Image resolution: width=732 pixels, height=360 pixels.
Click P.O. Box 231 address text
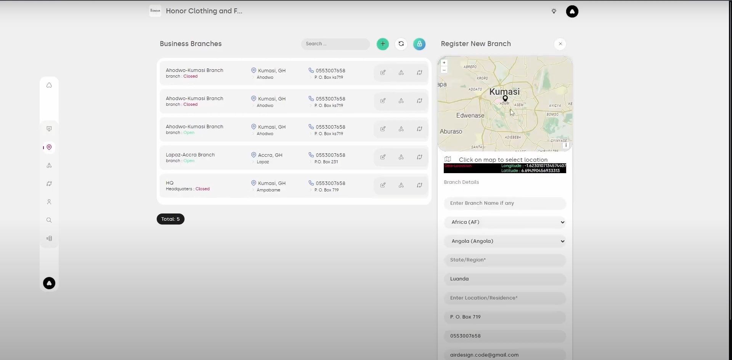(326, 162)
